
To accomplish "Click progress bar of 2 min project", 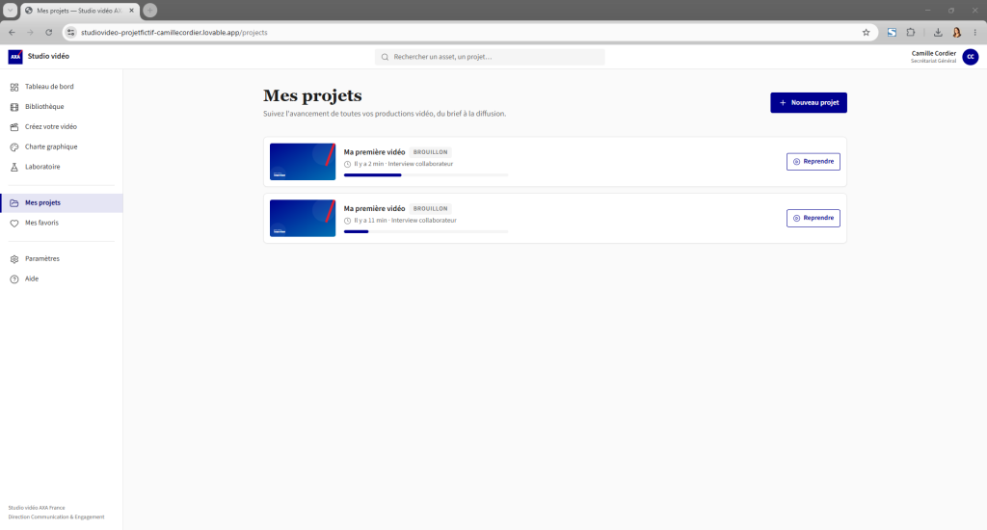I will [425, 175].
